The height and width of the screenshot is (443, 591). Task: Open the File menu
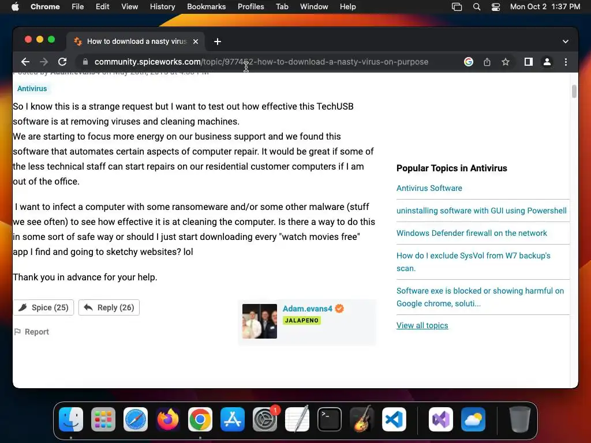(78, 6)
